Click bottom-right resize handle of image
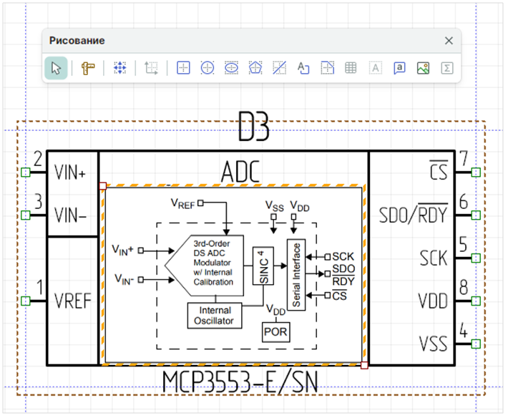 [x=364, y=365]
